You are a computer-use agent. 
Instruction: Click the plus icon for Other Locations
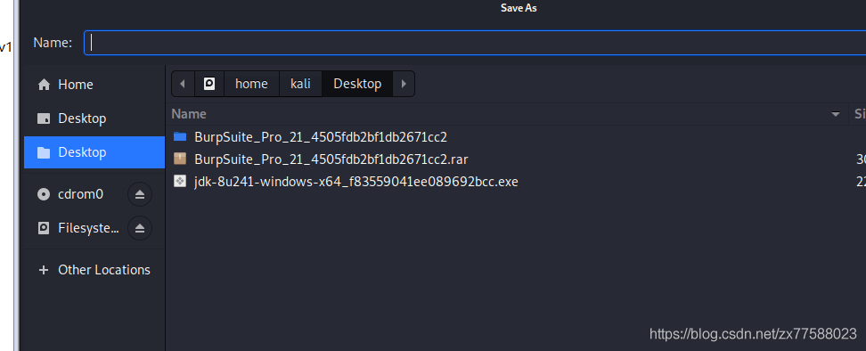[x=43, y=270]
